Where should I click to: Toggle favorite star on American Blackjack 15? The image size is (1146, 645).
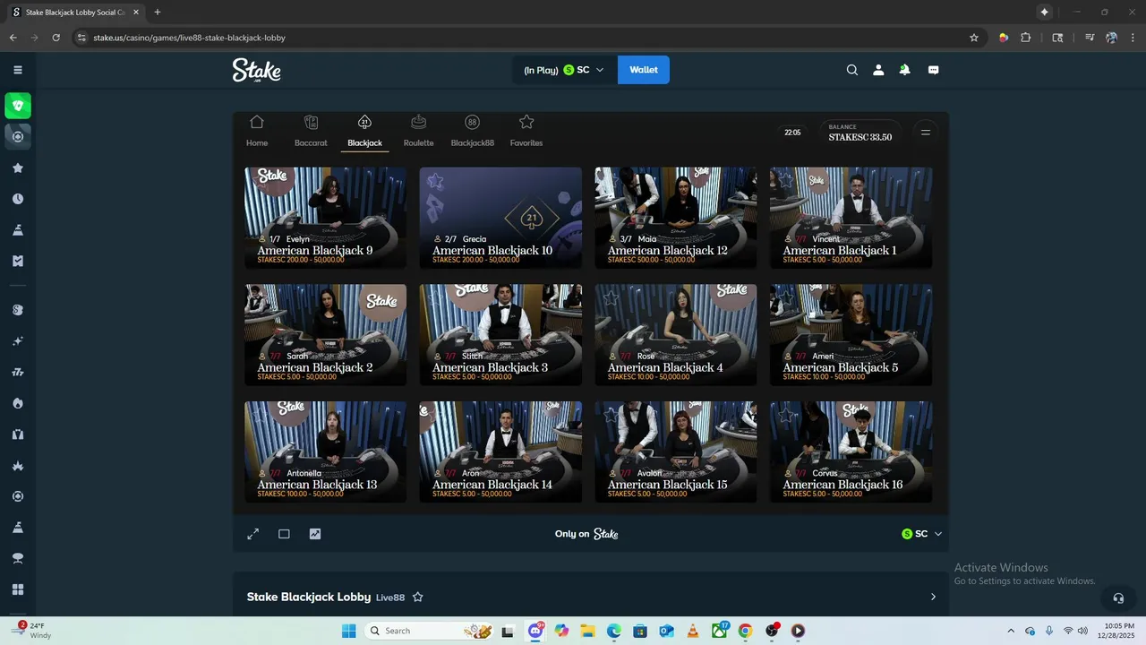pos(611,416)
